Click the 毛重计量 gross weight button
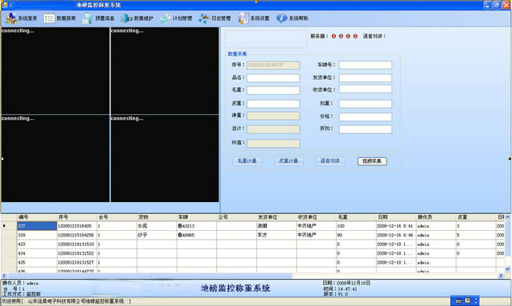512x306 pixels. 247,161
